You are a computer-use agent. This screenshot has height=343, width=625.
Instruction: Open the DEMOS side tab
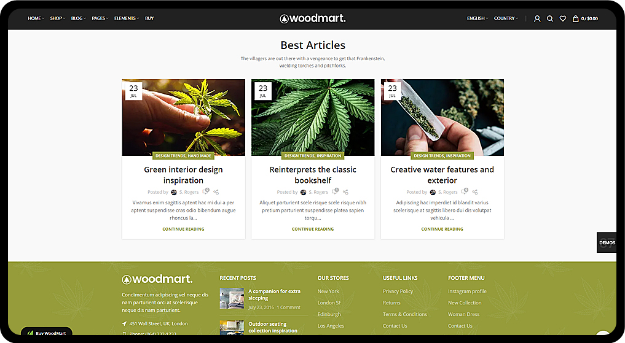[607, 242]
